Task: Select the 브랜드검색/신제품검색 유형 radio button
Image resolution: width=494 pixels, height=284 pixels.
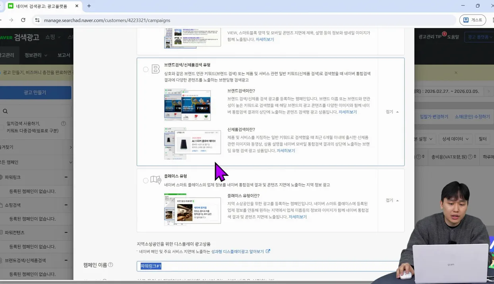Action: [146, 70]
